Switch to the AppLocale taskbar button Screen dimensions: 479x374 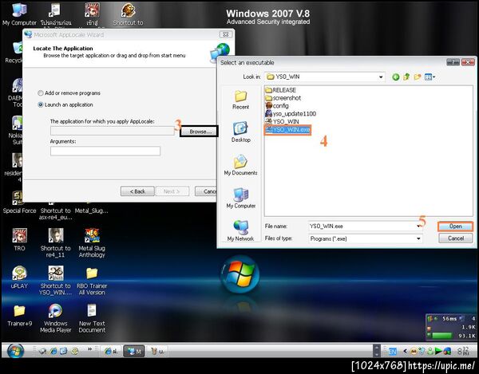(134, 351)
